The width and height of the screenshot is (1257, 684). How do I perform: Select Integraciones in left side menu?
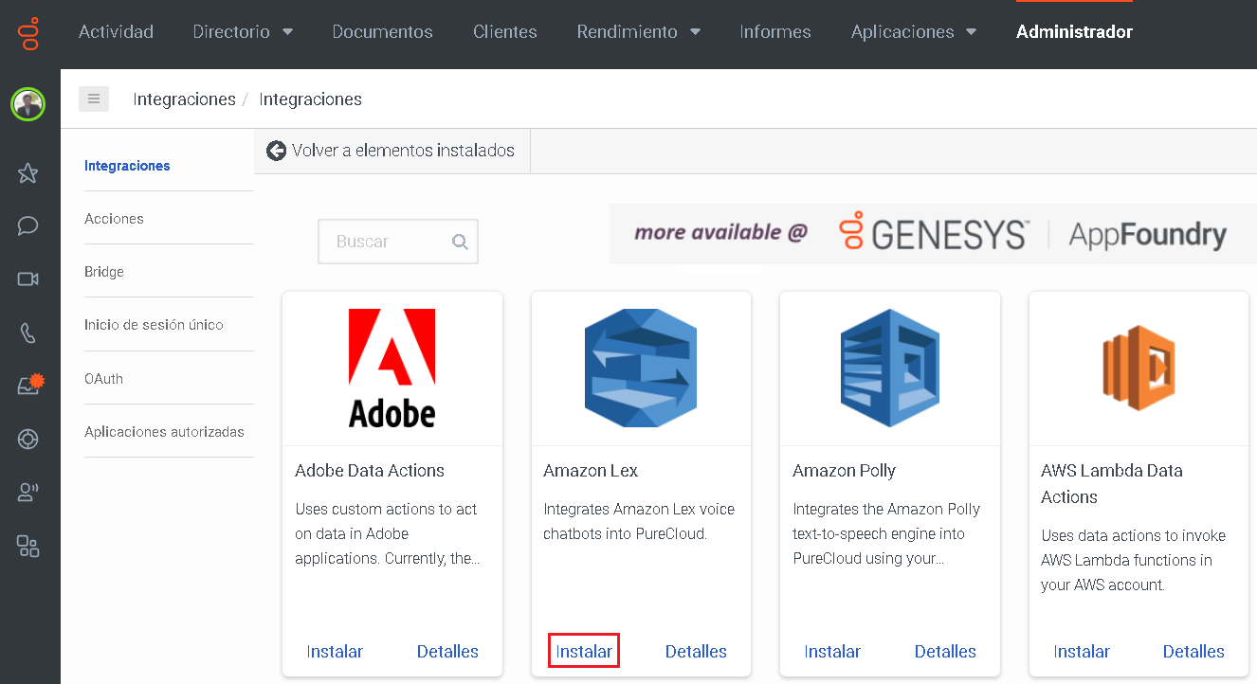click(127, 166)
